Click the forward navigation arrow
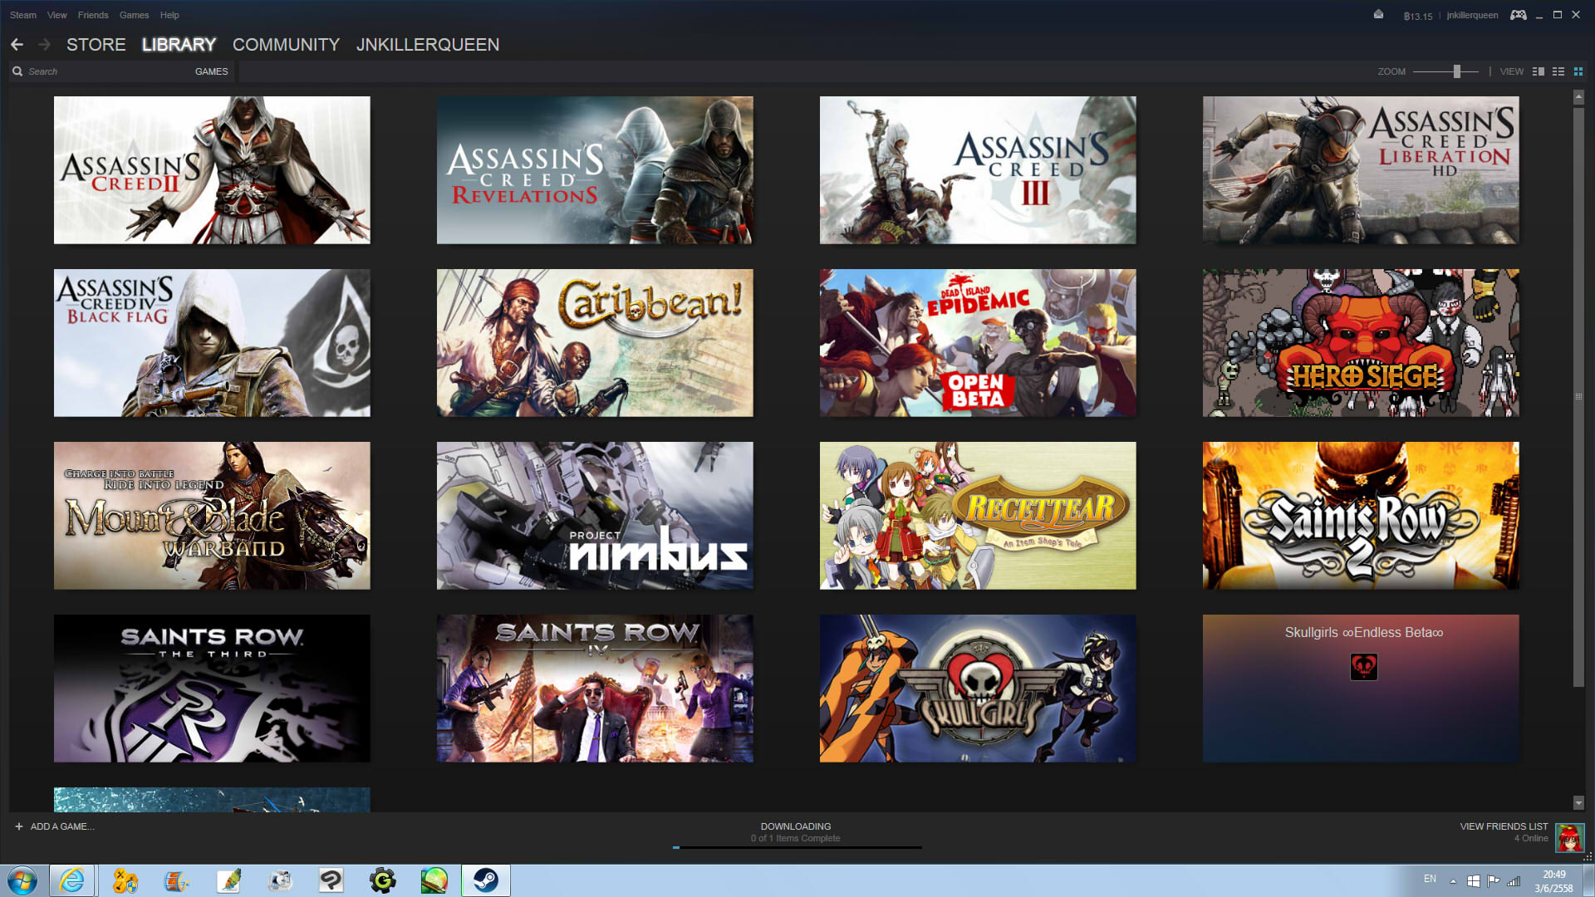1595x897 pixels. [45, 45]
